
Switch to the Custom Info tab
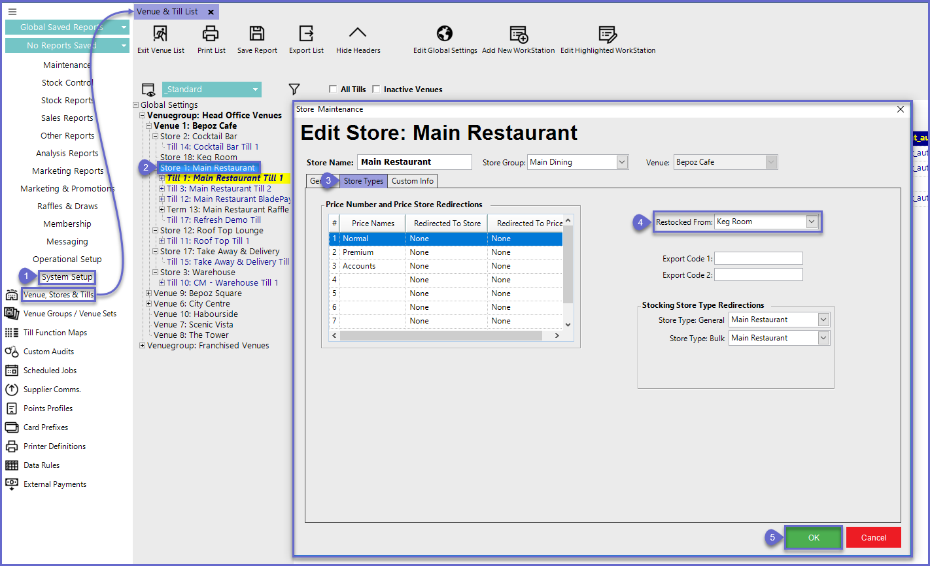tap(413, 181)
